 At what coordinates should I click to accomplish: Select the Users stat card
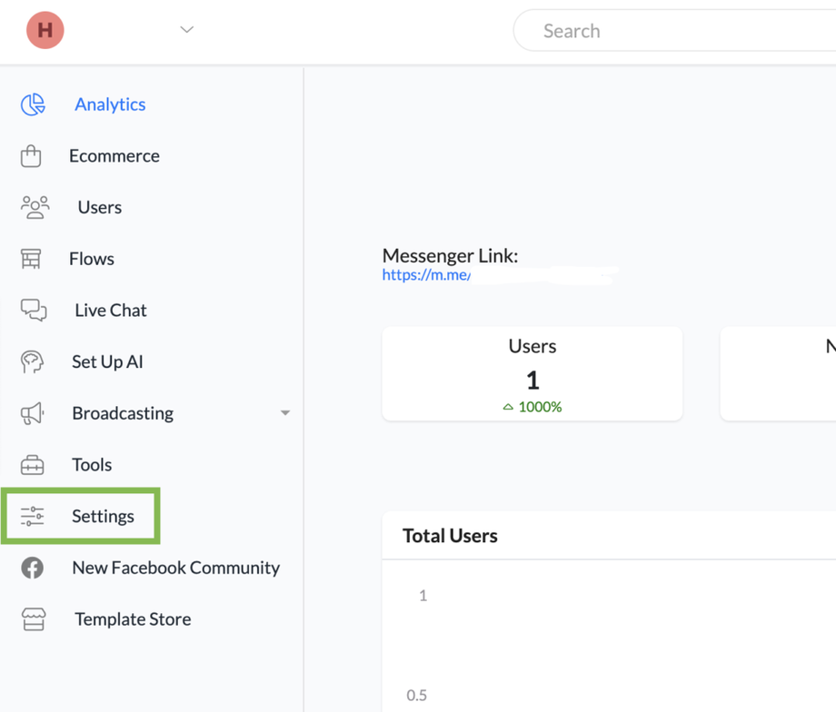pyautogui.click(x=532, y=374)
